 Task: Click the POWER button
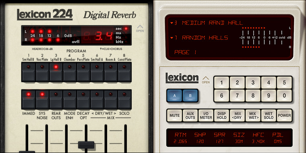click(x=284, y=116)
